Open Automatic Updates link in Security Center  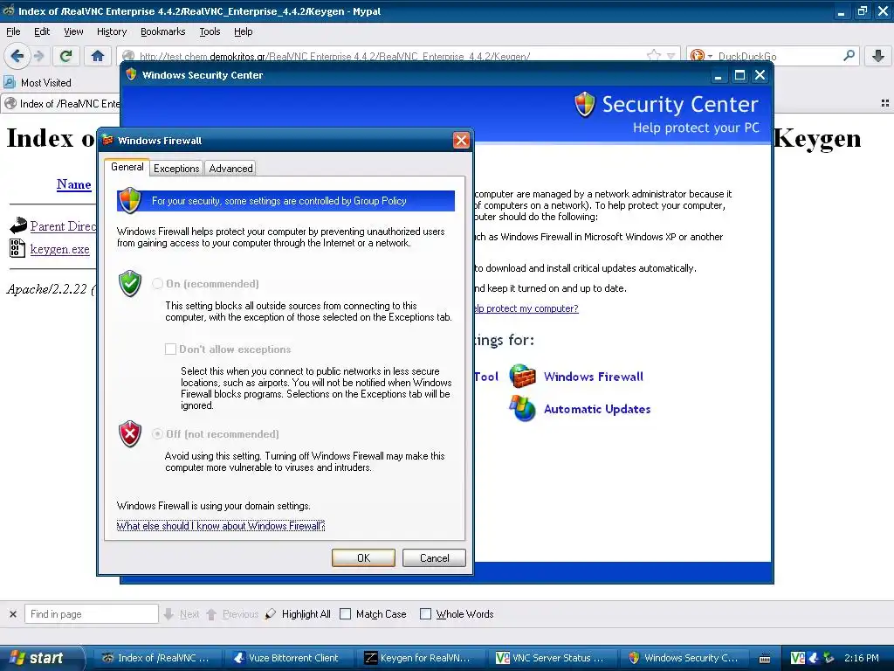(x=597, y=409)
